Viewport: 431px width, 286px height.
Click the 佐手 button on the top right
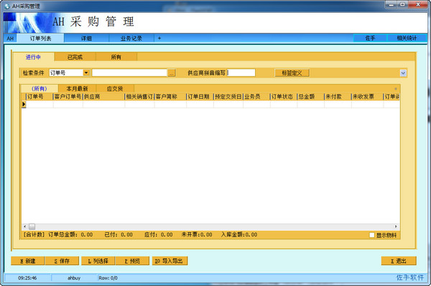(x=370, y=38)
